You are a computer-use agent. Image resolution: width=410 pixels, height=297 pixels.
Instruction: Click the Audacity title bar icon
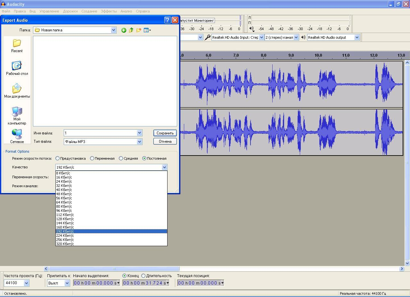3,4
